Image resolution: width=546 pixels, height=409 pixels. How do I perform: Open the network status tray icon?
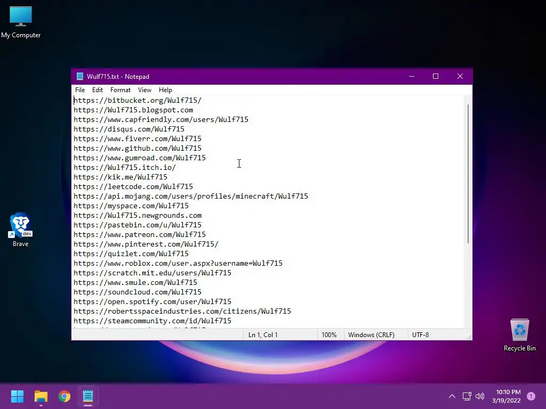click(x=467, y=396)
